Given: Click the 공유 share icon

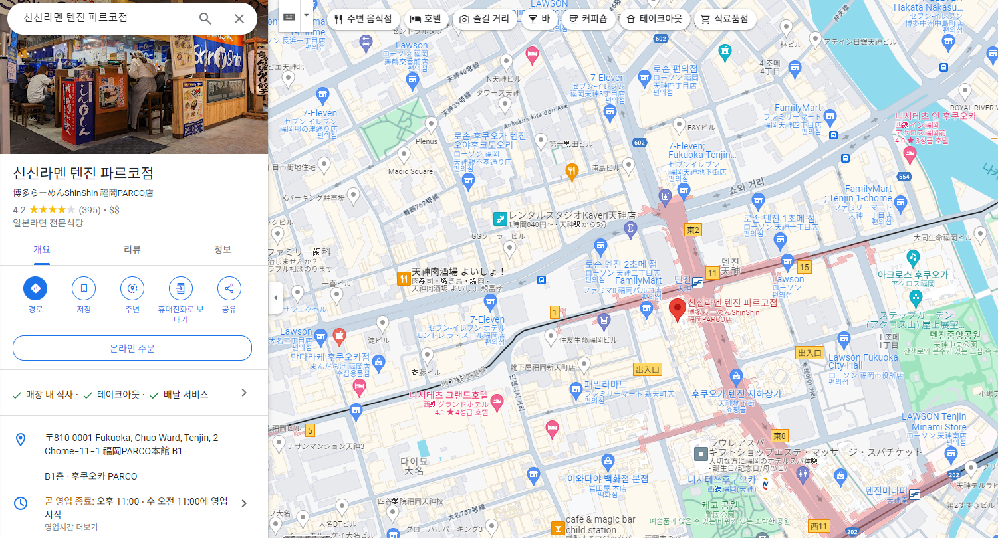Looking at the screenshot, I should point(229,288).
